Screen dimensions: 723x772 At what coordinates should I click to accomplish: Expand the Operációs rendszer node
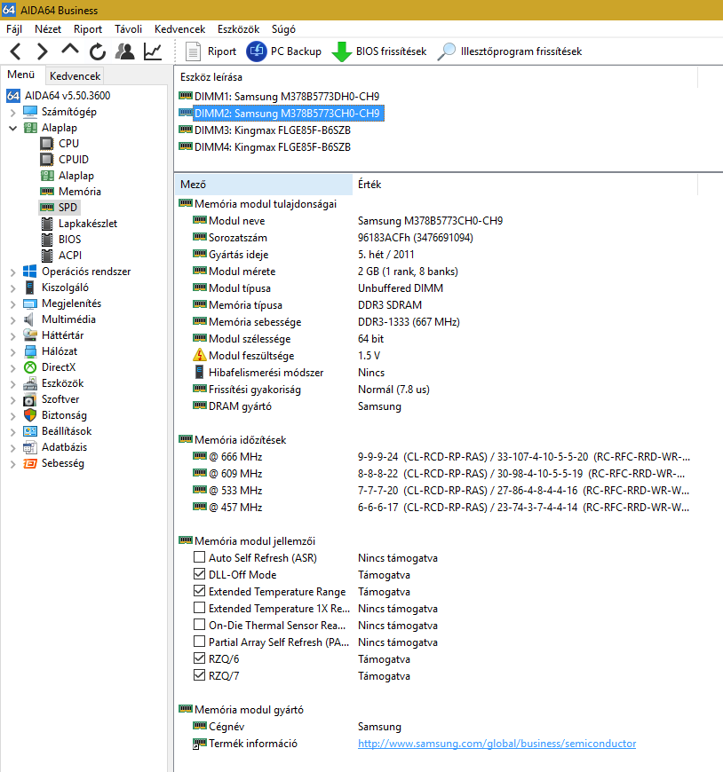point(12,272)
